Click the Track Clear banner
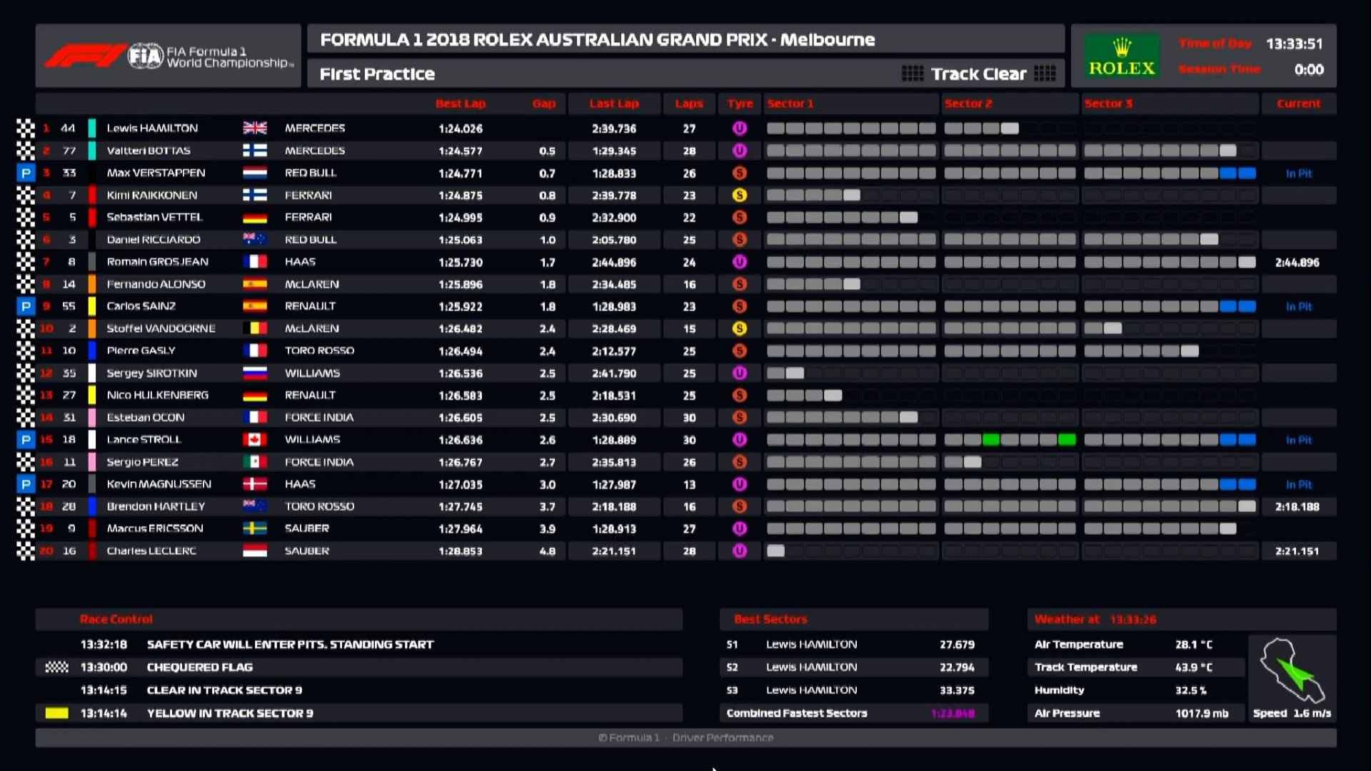This screenshot has height=771, width=1371. 979,74
